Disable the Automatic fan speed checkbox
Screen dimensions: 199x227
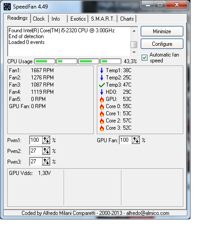click(x=144, y=57)
